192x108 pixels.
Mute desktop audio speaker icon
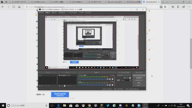110,79
